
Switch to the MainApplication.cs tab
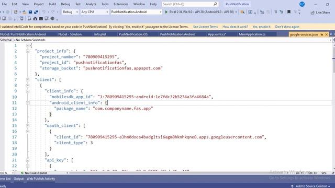coord(252,34)
